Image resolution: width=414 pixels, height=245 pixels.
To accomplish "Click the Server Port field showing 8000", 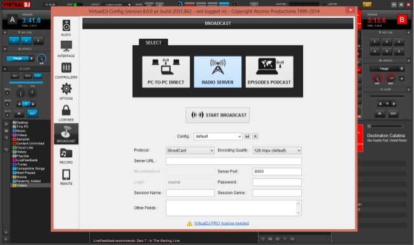I will [x=277, y=171].
